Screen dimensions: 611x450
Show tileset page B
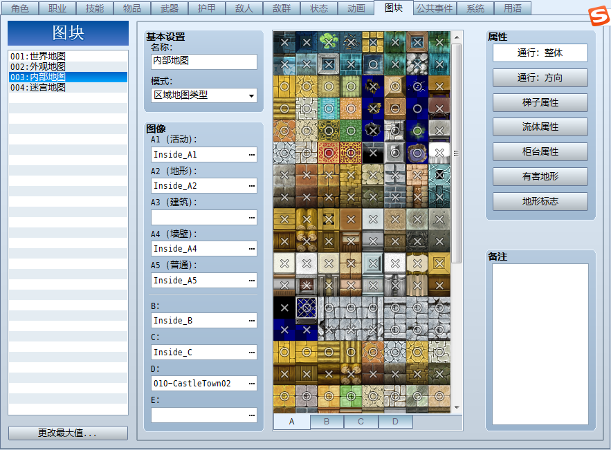tap(327, 421)
